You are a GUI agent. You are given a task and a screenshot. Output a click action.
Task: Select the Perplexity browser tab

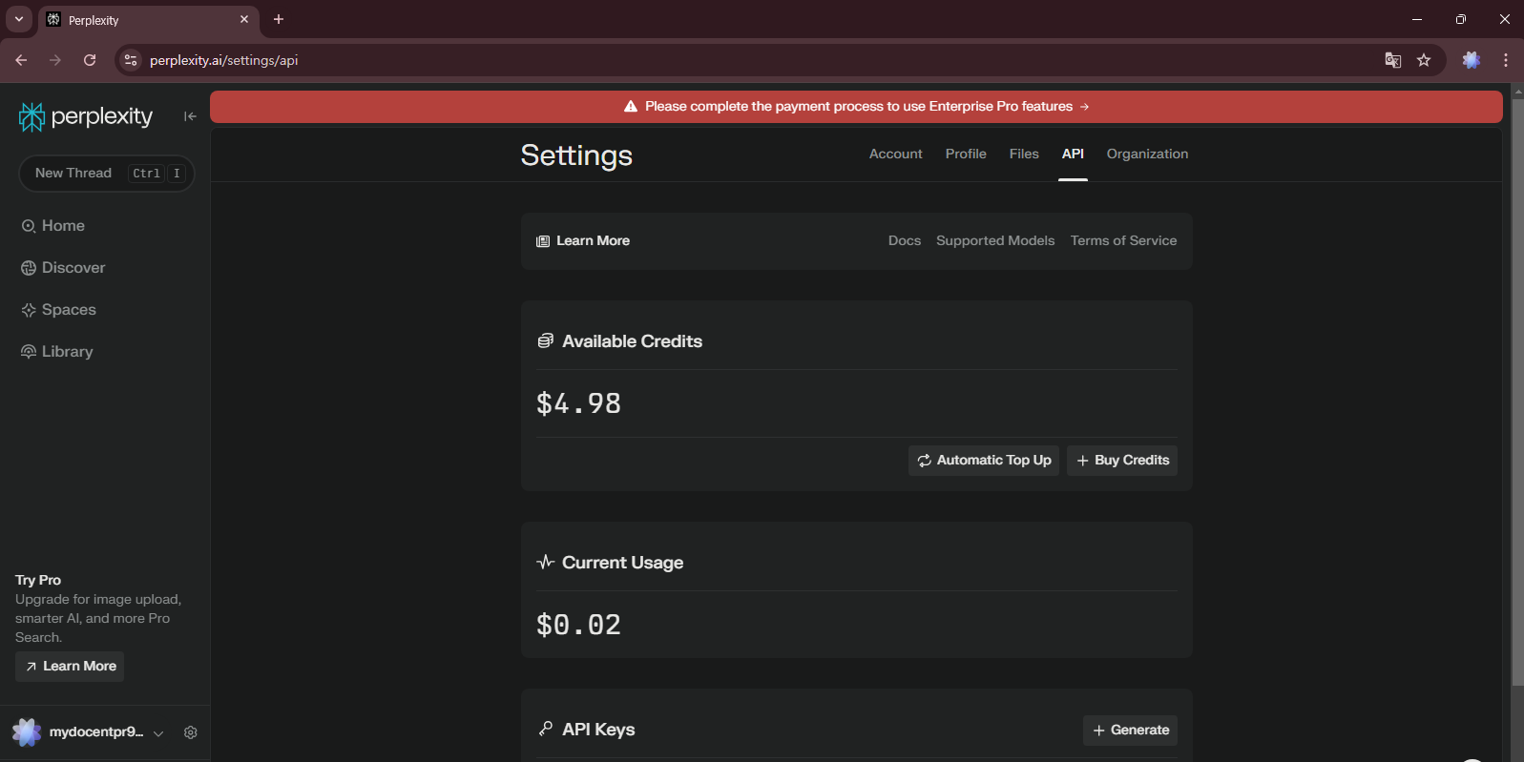[x=149, y=20]
